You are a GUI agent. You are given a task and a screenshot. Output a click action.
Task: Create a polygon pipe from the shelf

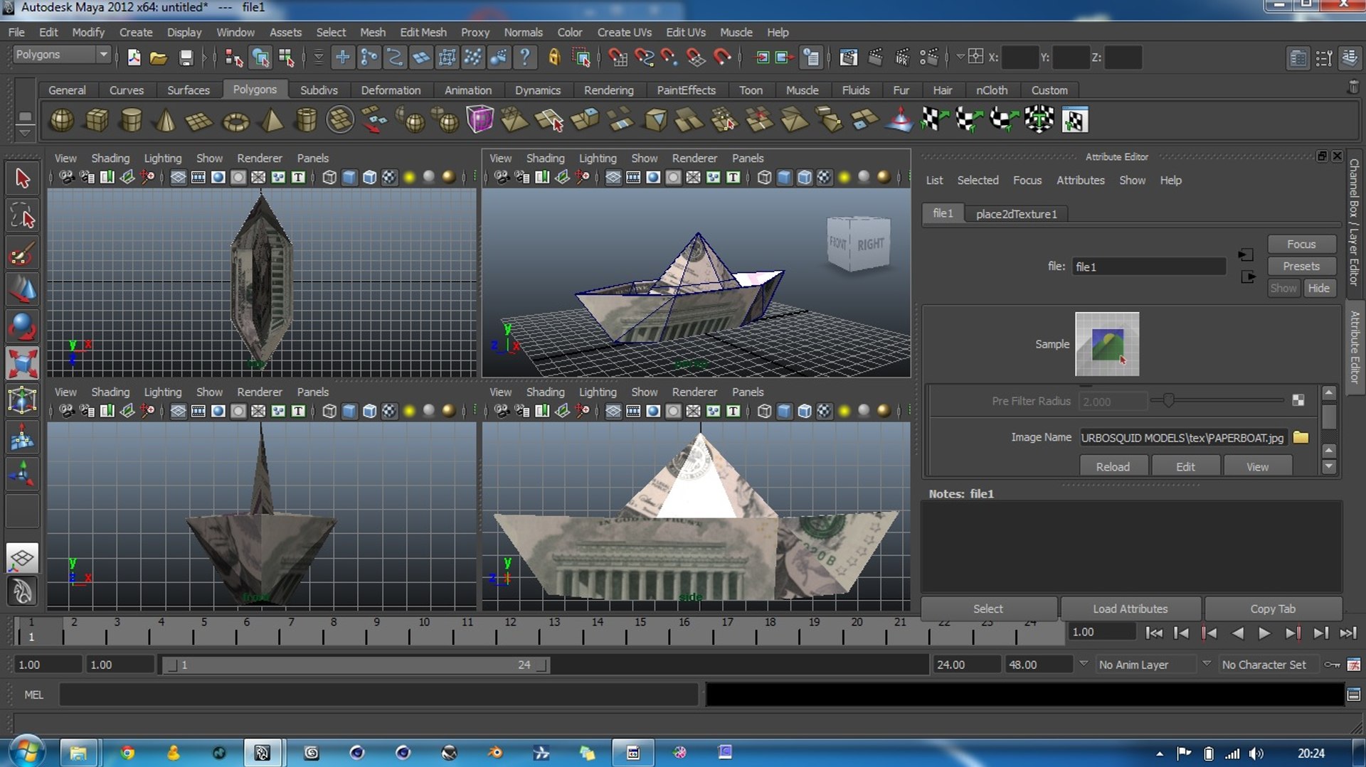[x=306, y=120]
